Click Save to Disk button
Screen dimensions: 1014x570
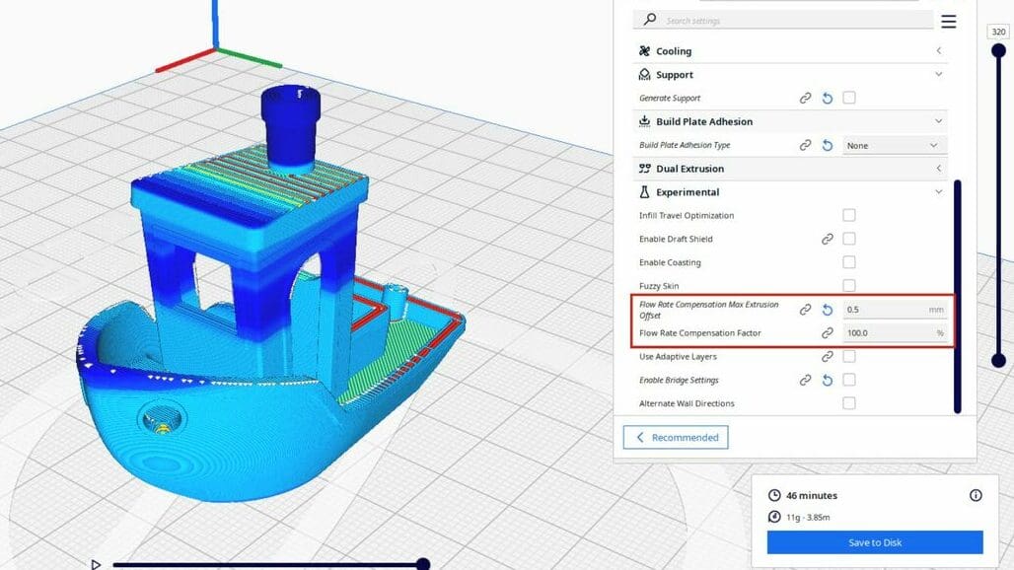coord(875,542)
